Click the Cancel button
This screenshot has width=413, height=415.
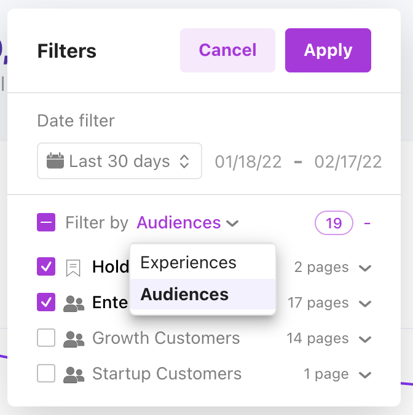tap(227, 50)
